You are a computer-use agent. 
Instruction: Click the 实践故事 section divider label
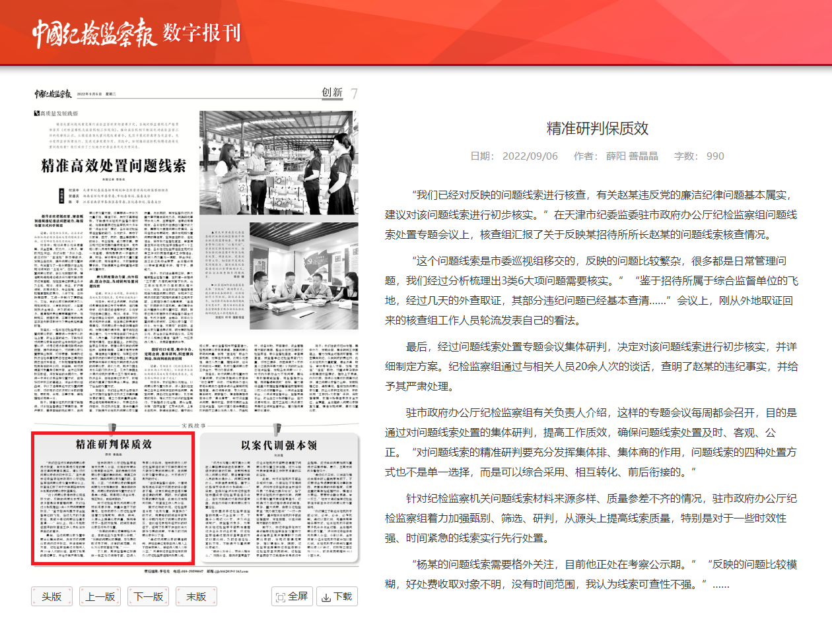195,425
